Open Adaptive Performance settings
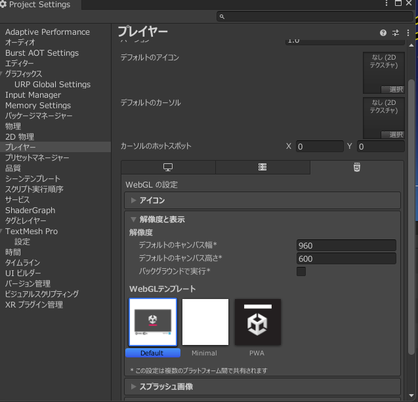 point(47,32)
